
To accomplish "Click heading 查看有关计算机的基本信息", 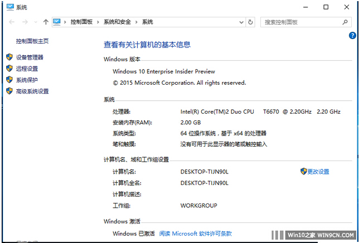I will pos(147,45).
